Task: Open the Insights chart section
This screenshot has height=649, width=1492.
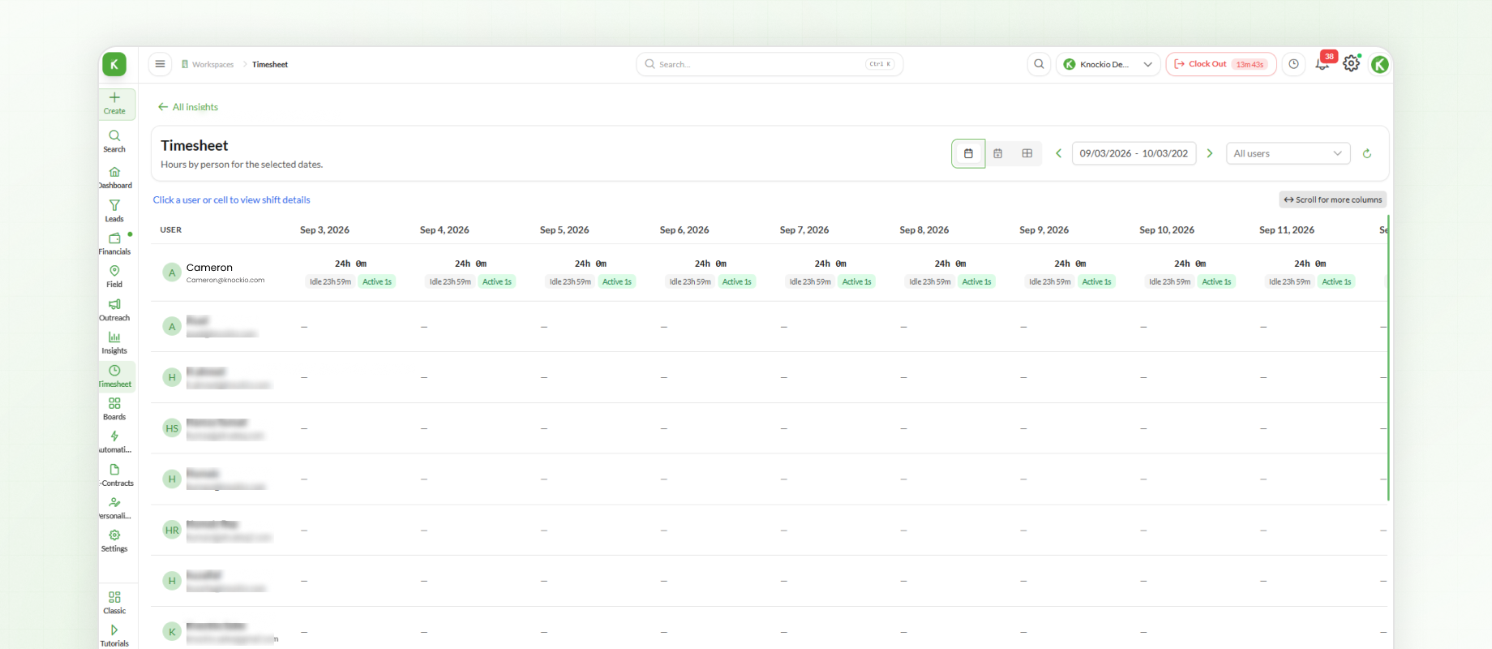Action: tap(114, 343)
